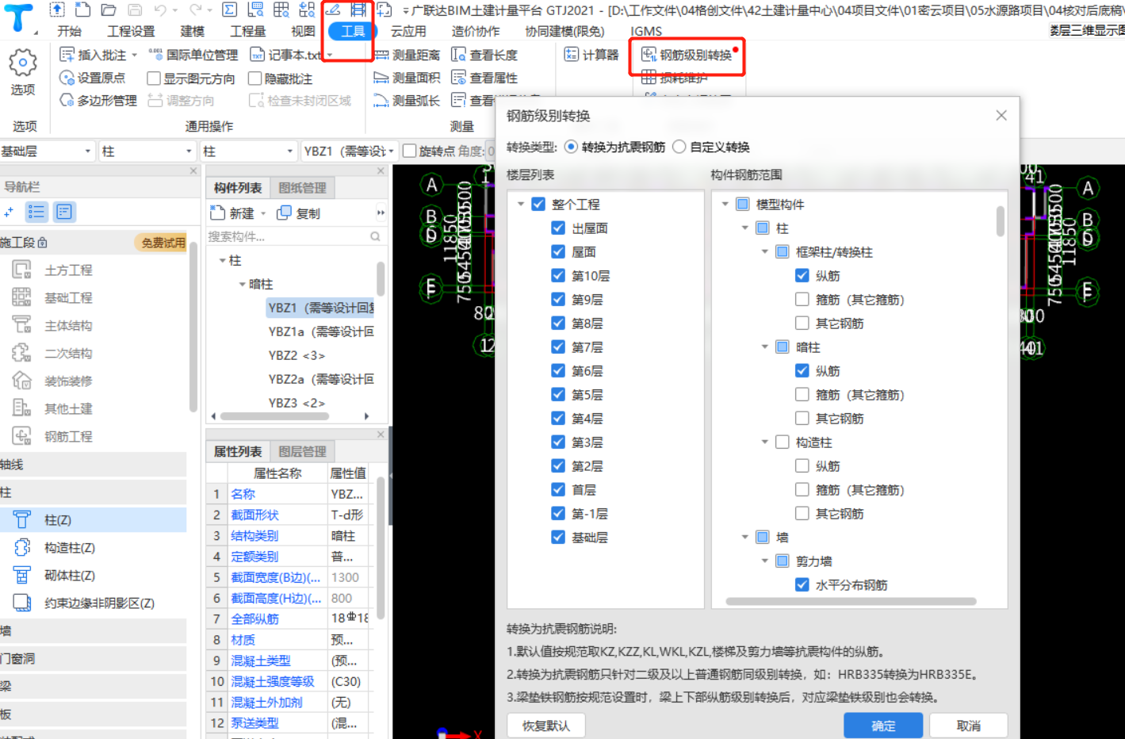Image resolution: width=1125 pixels, height=739 pixels.
Task: Click 钢筋级别转换 rebar grade conversion tool
Action: pyautogui.click(x=687, y=55)
